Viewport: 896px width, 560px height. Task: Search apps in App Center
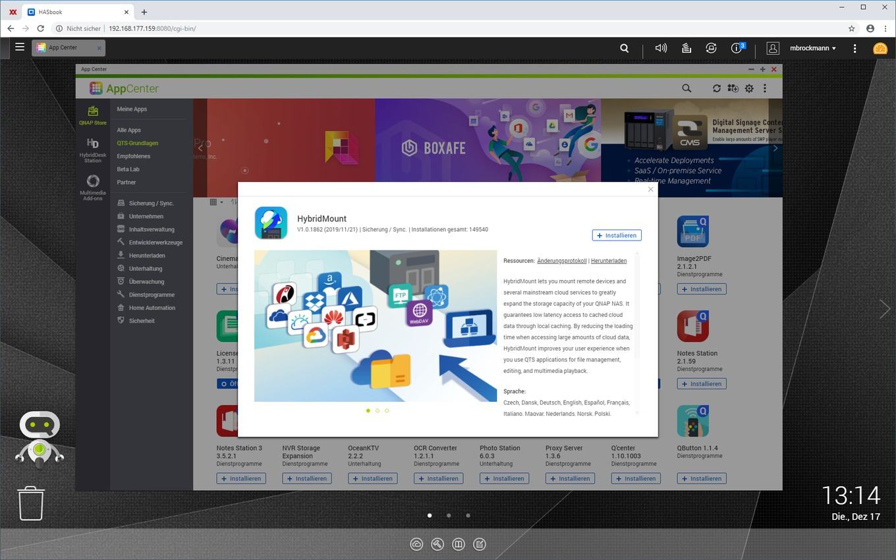[x=686, y=88]
